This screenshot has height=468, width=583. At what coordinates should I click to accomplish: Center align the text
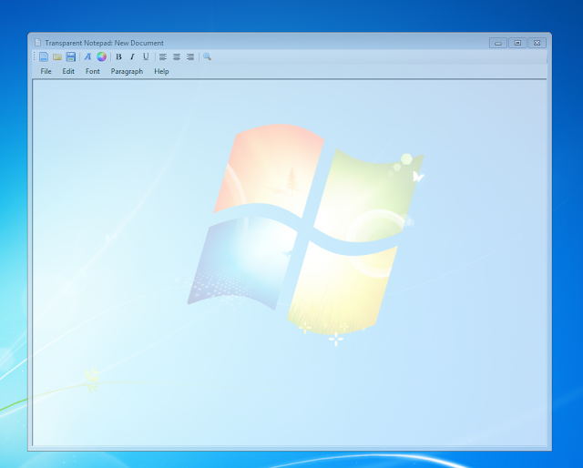click(x=177, y=56)
